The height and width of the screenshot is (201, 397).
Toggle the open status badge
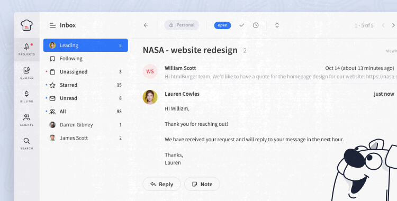tap(222, 25)
